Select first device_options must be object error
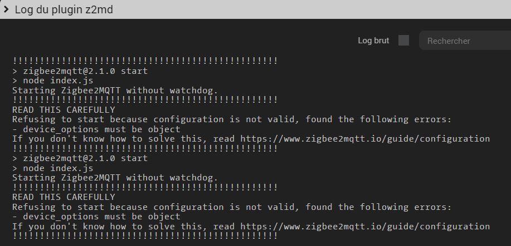The height and width of the screenshot is (246, 511). (x=96, y=129)
